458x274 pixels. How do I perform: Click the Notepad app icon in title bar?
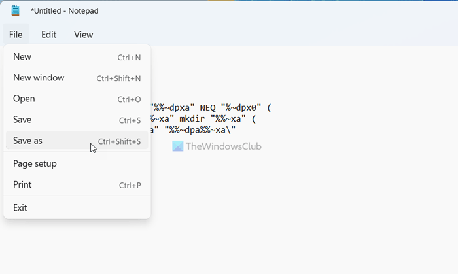pyautogui.click(x=16, y=10)
